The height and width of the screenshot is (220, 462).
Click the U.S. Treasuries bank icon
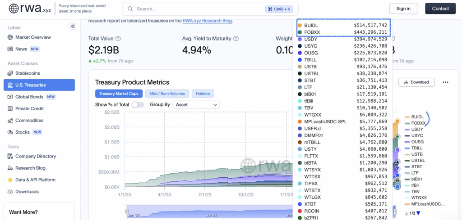10,85
